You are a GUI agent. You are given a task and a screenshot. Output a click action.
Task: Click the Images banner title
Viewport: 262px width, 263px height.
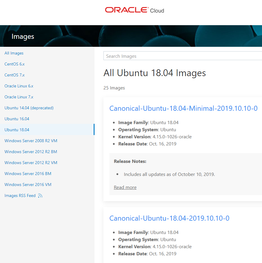pyautogui.click(x=23, y=36)
